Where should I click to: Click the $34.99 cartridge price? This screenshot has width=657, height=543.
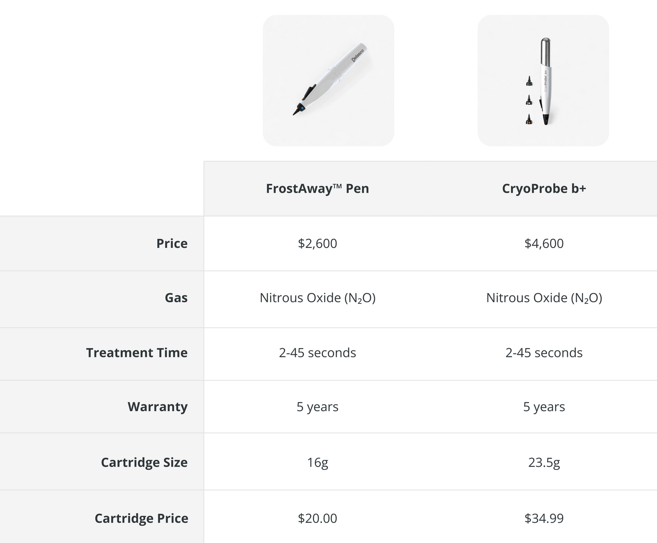click(x=544, y=518)
